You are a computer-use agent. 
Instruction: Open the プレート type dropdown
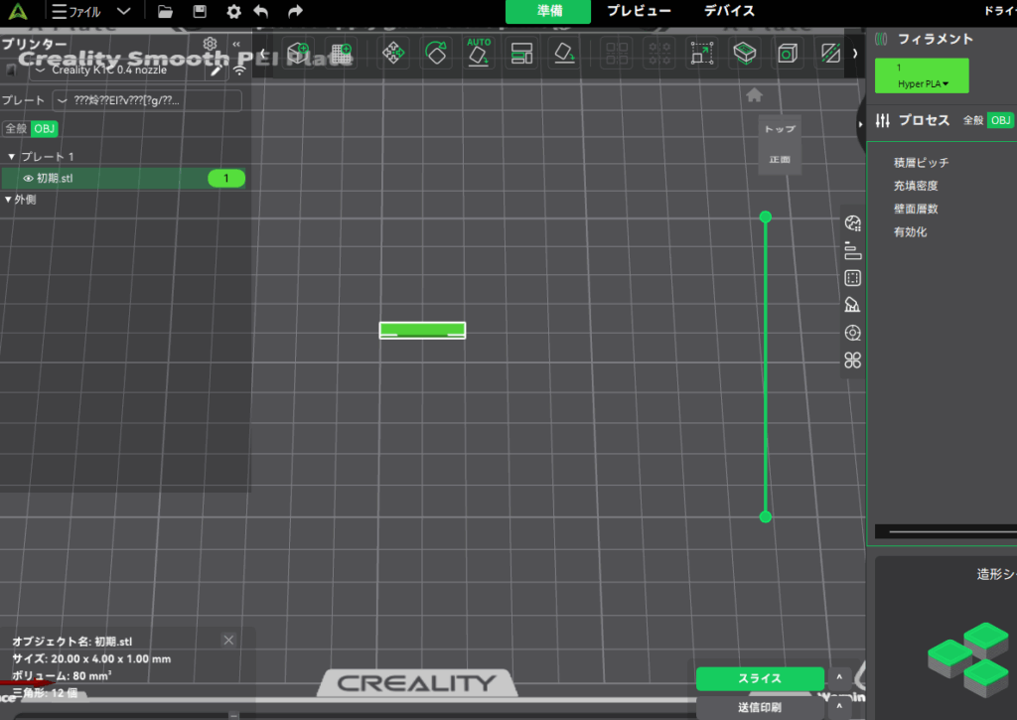pos(148,100)
